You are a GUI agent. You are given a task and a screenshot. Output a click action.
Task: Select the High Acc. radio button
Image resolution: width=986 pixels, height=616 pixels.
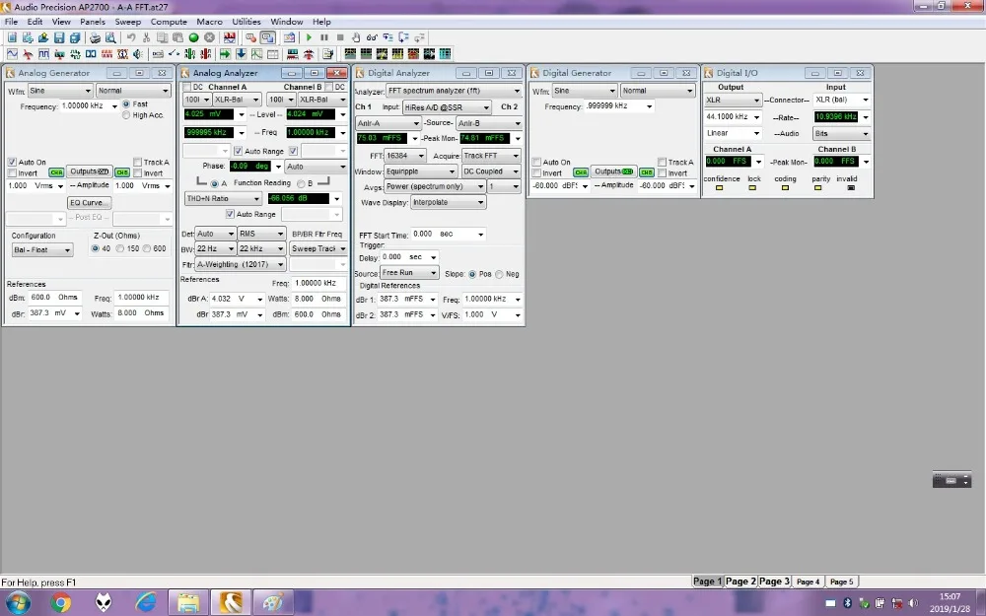pos(126,115)
